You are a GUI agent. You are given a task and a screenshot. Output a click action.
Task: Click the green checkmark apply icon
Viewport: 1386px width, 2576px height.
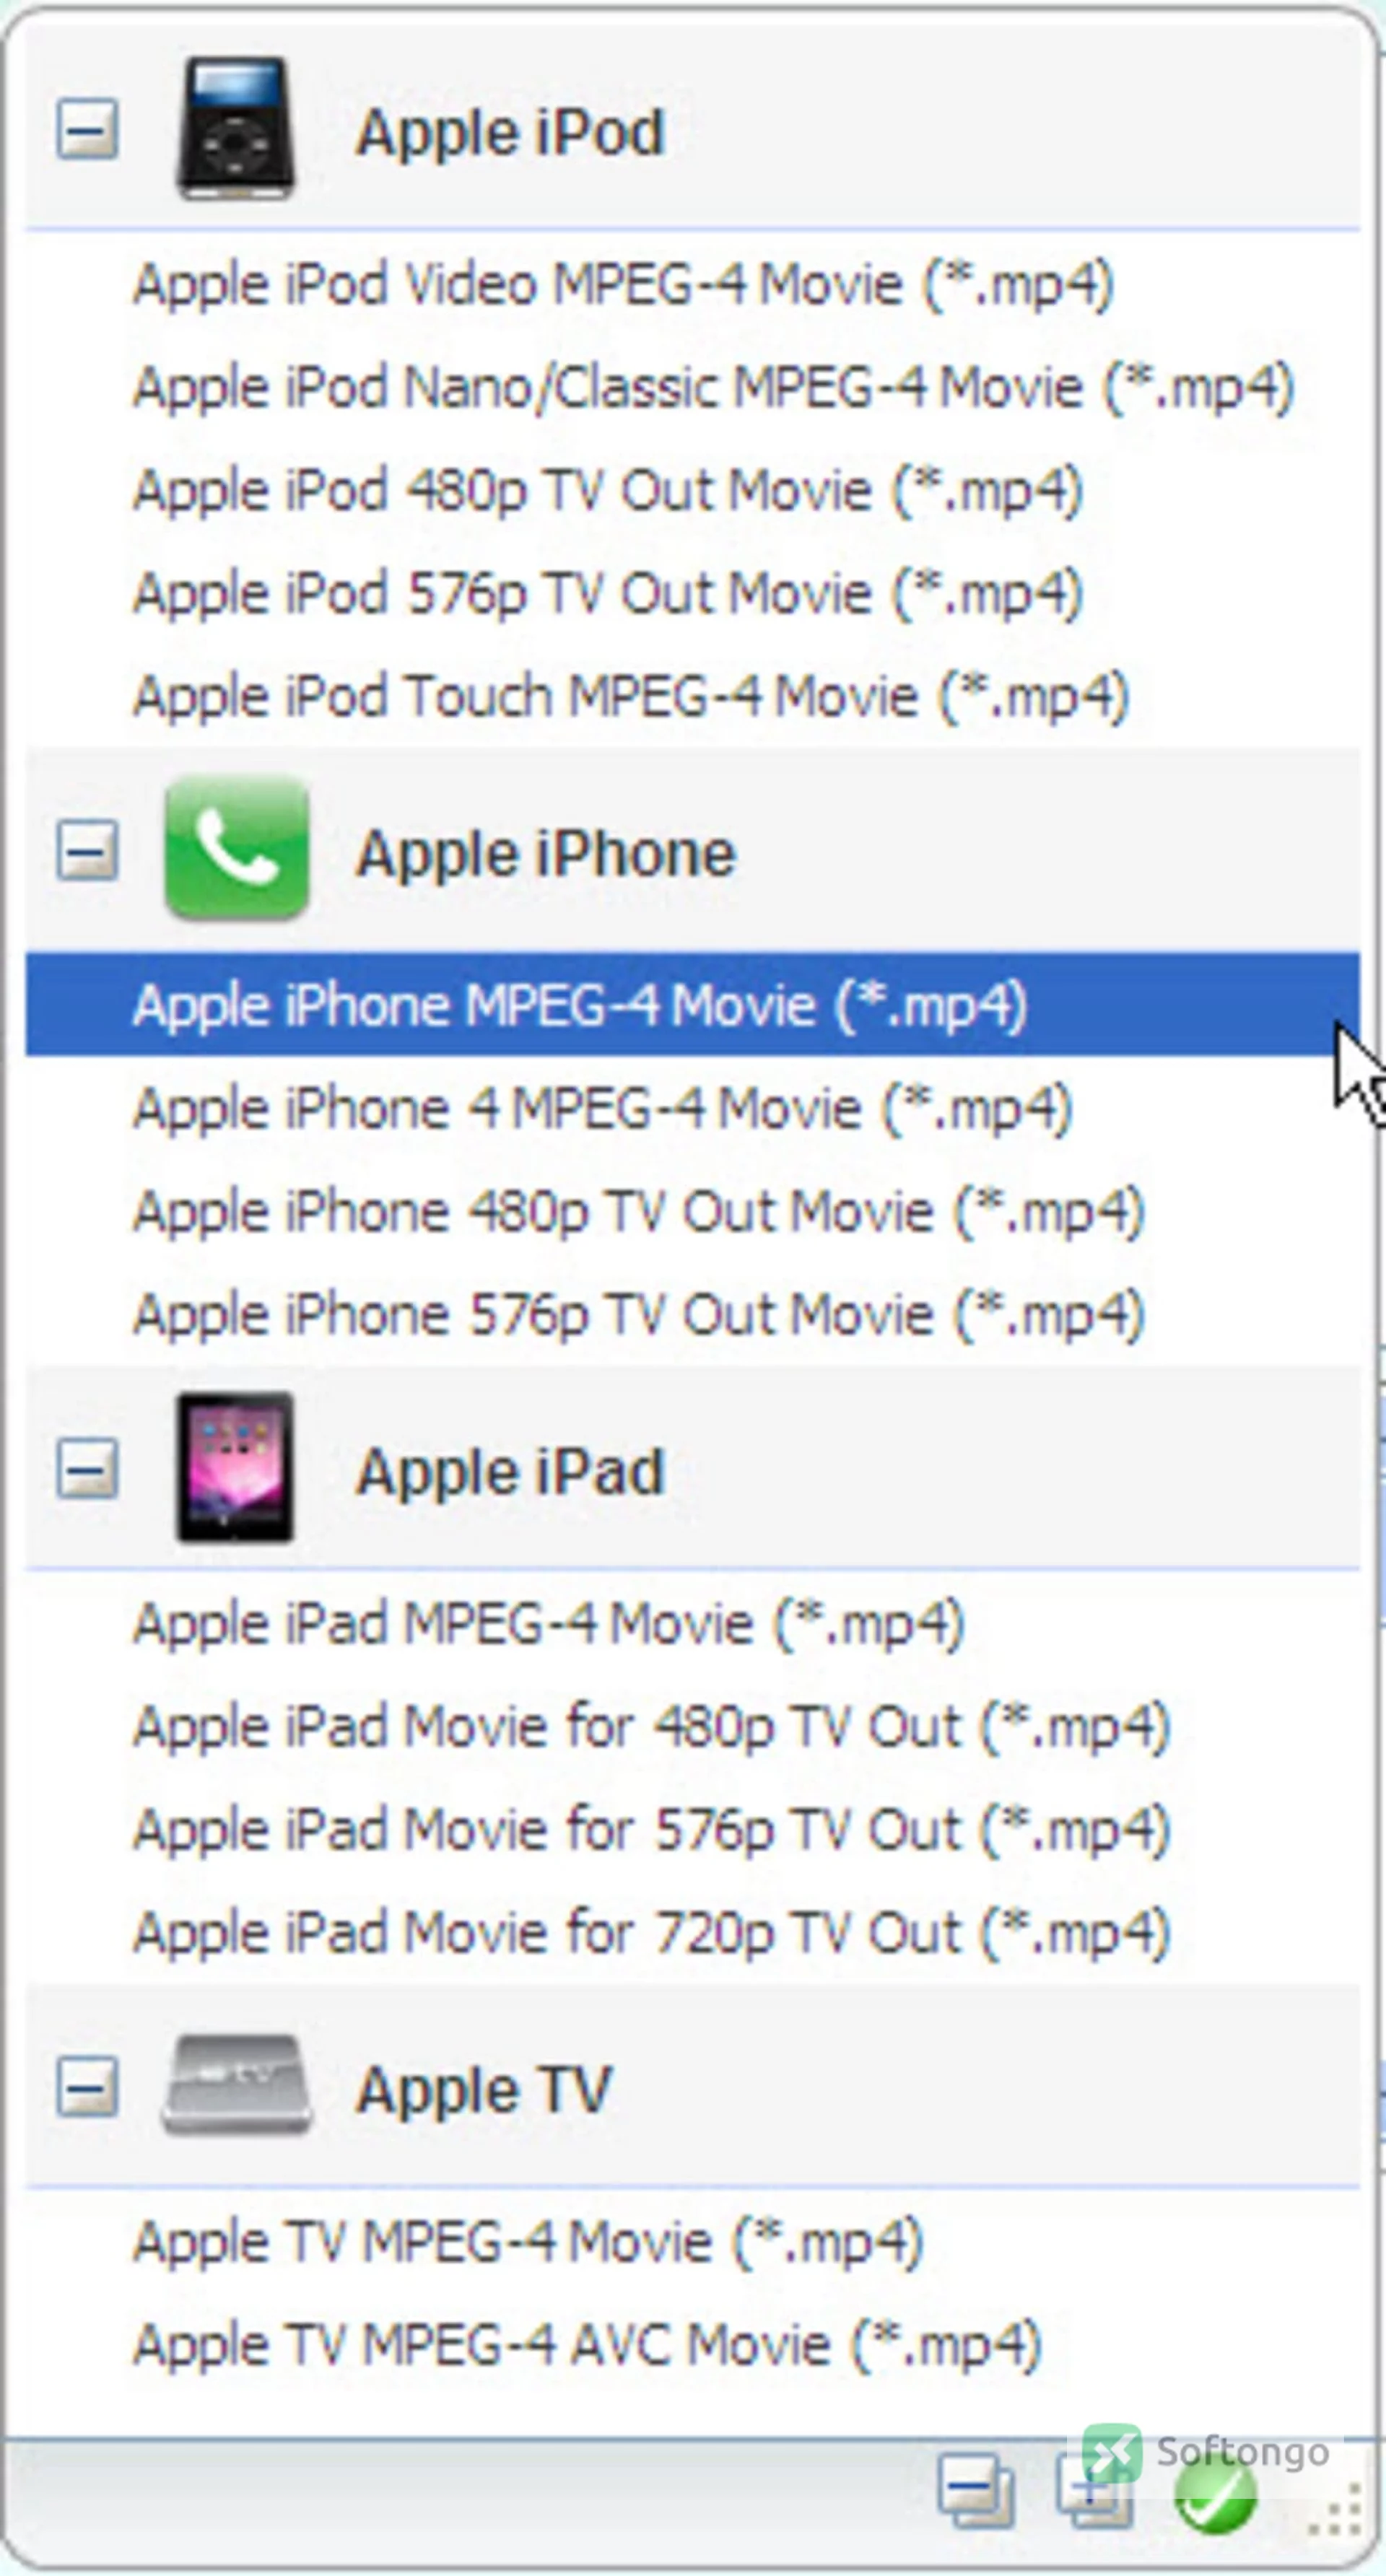tap(1215, 2493)
